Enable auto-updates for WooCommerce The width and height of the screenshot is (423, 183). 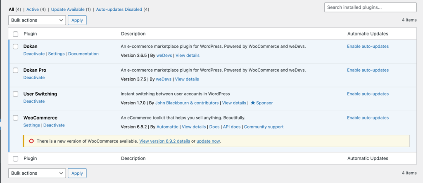pos(368,117)
